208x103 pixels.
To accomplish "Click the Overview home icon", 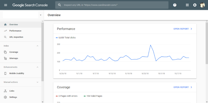I will click(x=5, y=25).
